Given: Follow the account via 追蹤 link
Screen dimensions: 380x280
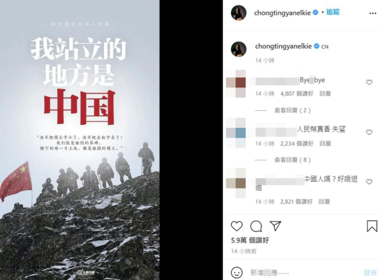Looking at the screenshot, I should 332,12.
